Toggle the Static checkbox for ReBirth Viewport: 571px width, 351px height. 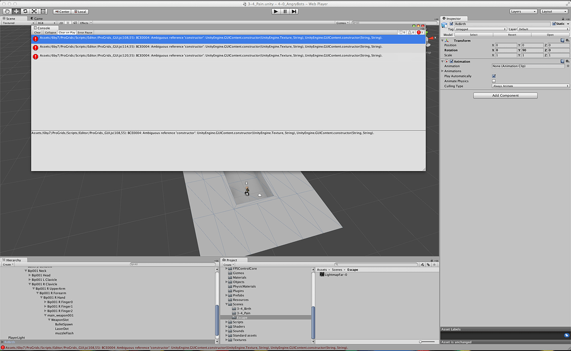pos(554,24)
